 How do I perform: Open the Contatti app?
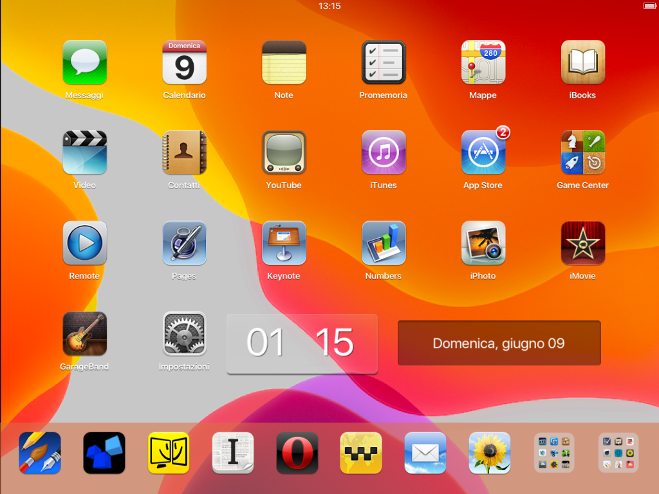[x=184, y=152]
